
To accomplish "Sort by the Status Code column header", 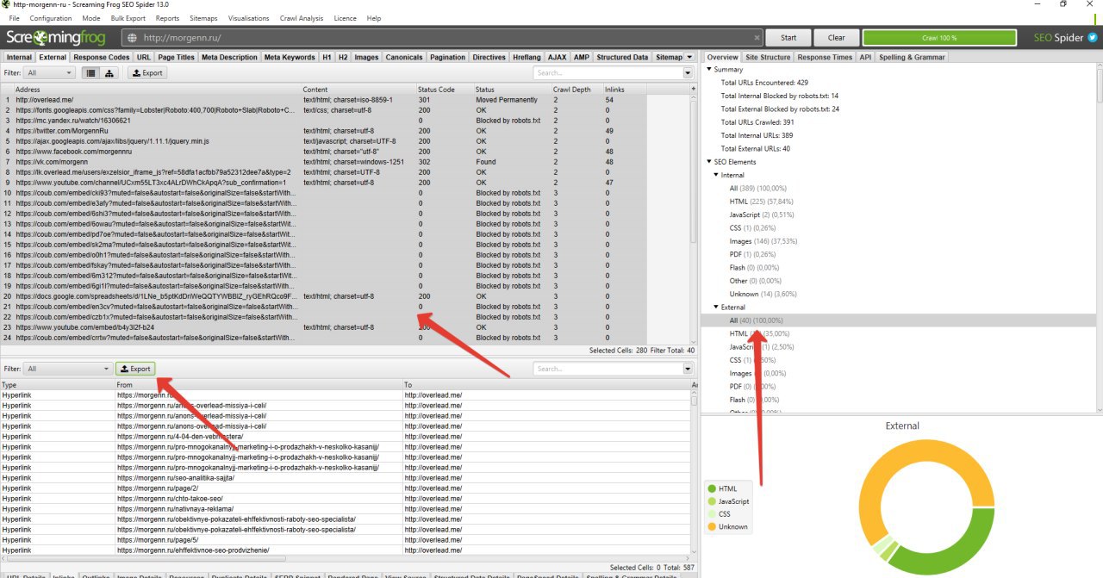I will [x=444, y=90].
